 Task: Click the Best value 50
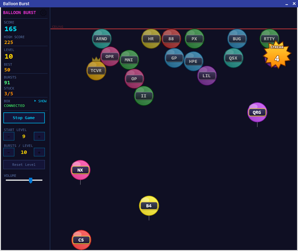(7, 70)
